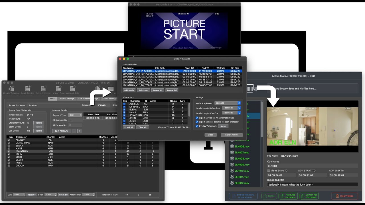Click the Create Template icon in EdiCue
The width and height of the screenshot is (365, 205).
click(11, 89)
